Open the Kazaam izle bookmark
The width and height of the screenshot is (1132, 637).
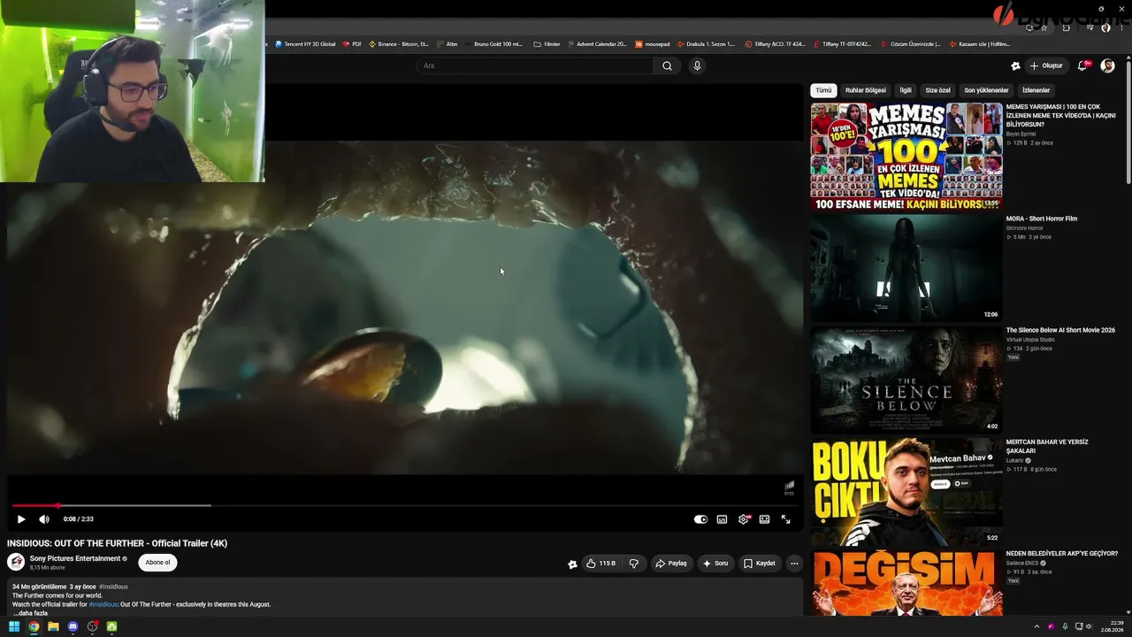pyautogui.click(x=979, y=43)
